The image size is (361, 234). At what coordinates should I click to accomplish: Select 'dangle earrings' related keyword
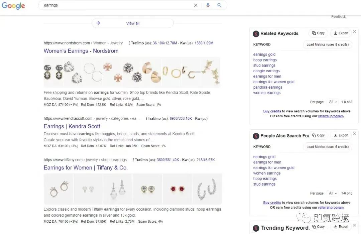[266, 71]
